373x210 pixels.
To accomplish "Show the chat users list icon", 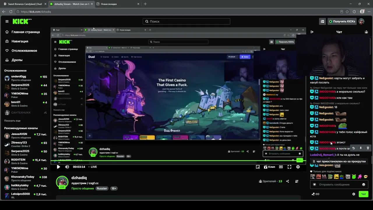I will pos(366,32).
